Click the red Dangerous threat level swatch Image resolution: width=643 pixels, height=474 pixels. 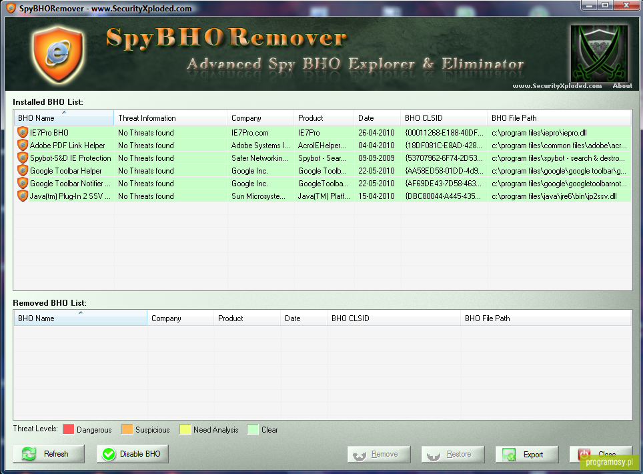(69, 429)
